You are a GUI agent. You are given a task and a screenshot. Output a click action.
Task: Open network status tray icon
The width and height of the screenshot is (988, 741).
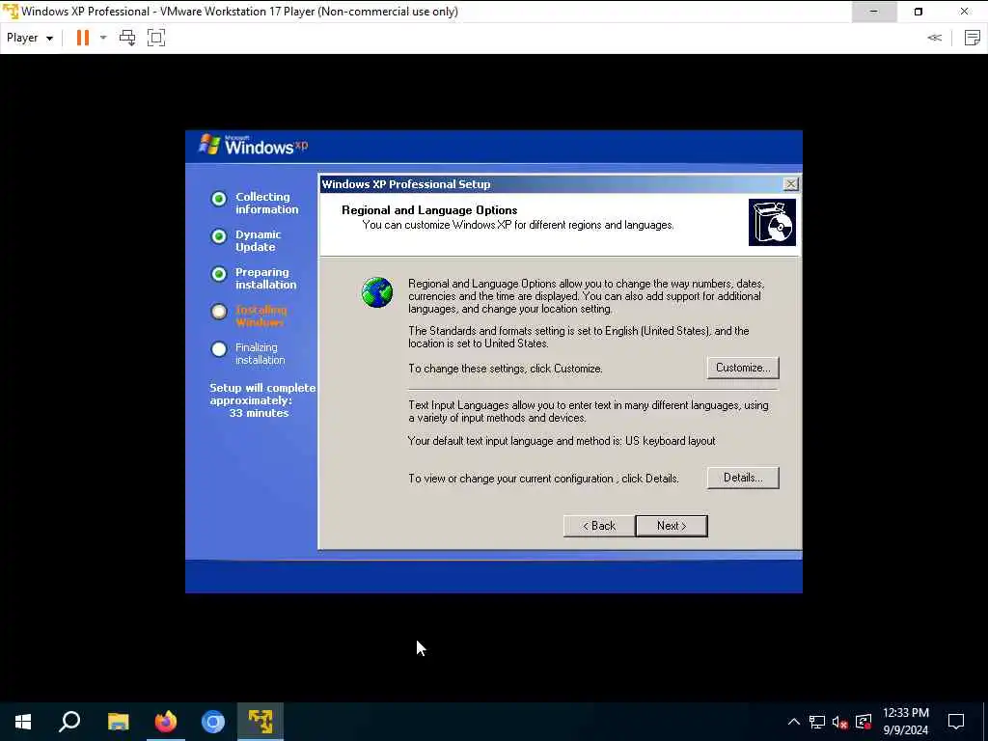click(x=817, y=722)
